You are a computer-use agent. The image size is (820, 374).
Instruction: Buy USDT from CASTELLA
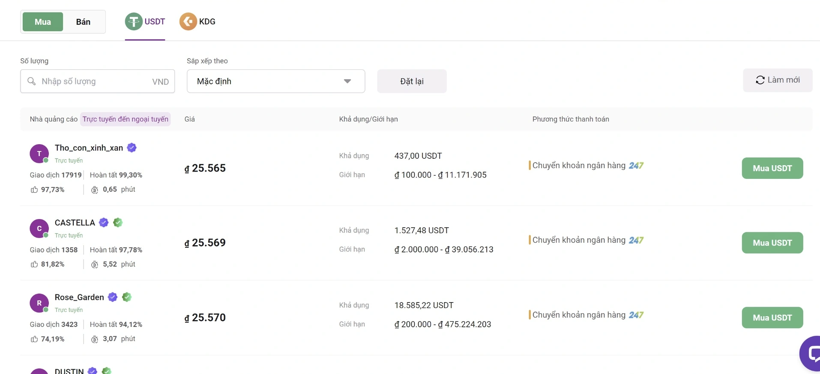772,243
